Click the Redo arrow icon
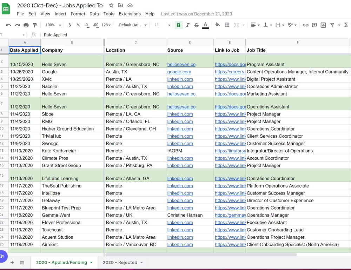The height and width of the screenshot is (270, 351). point(17,25)
